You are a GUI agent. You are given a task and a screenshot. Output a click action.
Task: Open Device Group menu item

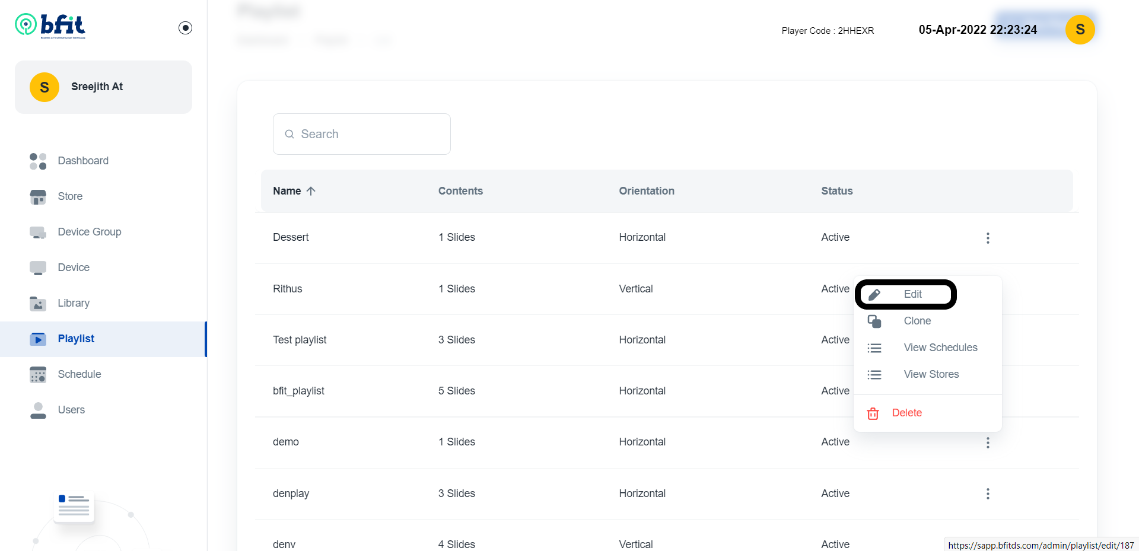click(90, 232)
